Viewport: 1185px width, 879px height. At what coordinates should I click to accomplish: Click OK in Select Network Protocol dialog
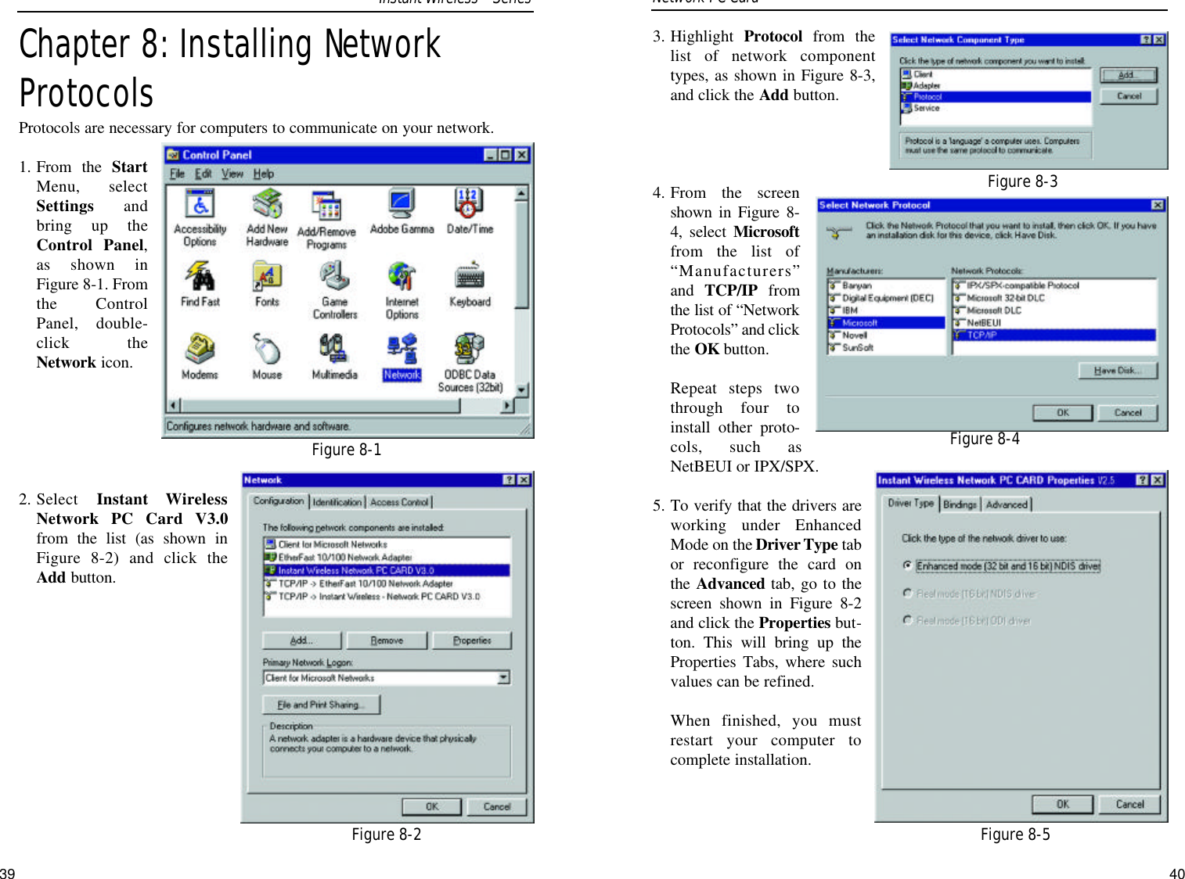pos(1062,412)
